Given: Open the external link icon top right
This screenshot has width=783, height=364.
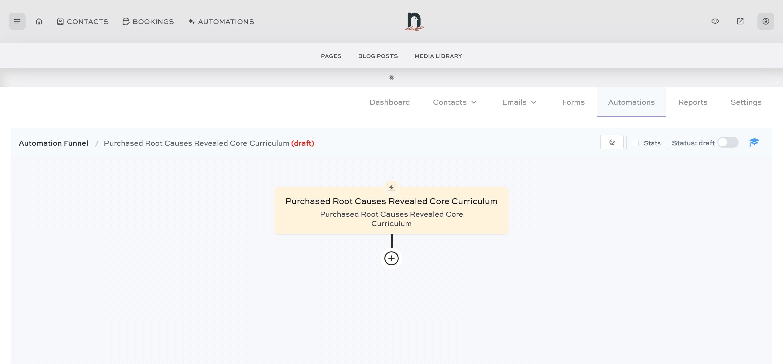Looking at the screenshot, I should point(740,21).
